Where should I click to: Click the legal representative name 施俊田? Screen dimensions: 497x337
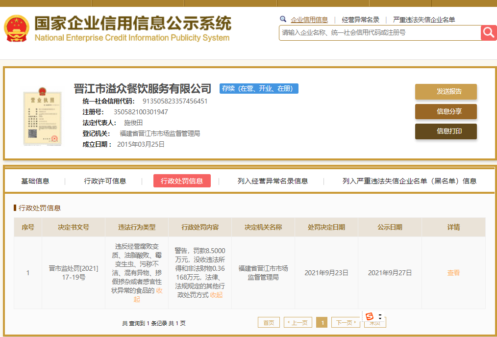[x=133, y=123]
